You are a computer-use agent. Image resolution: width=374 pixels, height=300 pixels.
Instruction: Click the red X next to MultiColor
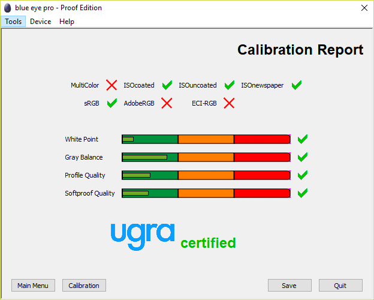click(x=111, y=85)
